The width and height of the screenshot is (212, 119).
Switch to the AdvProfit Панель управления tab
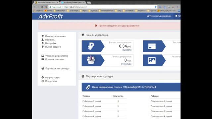(73, 2)
